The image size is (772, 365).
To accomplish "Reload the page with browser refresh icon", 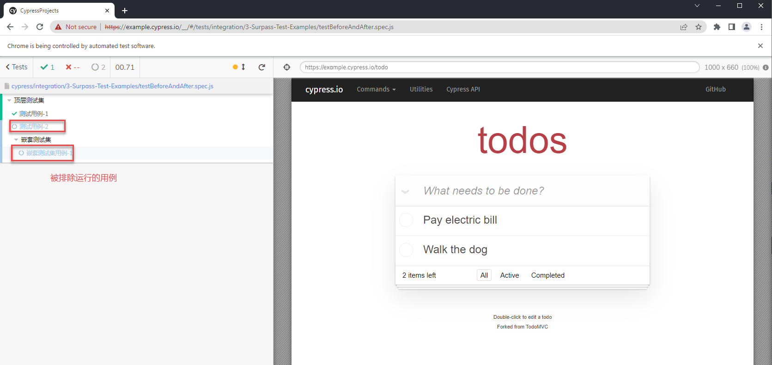I will [40, 27].
